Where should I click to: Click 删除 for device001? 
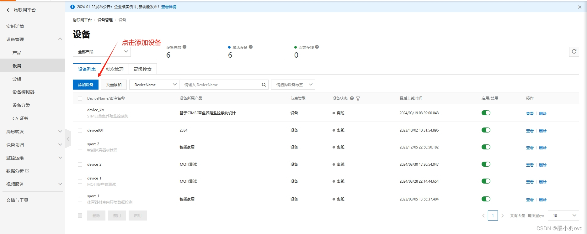click(543, 131)
